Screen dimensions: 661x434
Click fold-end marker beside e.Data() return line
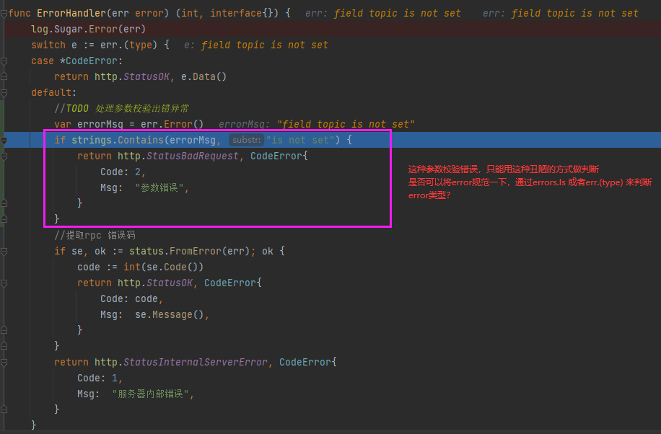(4, 76)
